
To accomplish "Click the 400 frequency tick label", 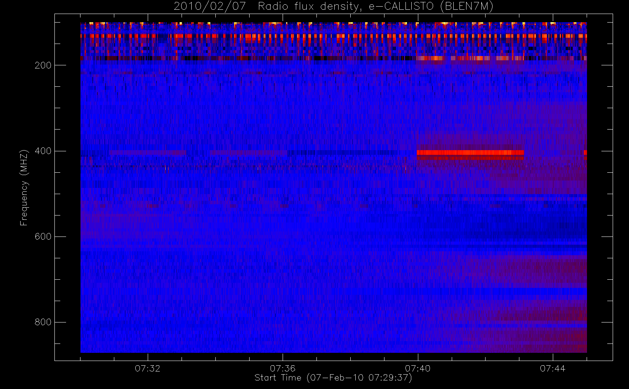I will point(43,151).
